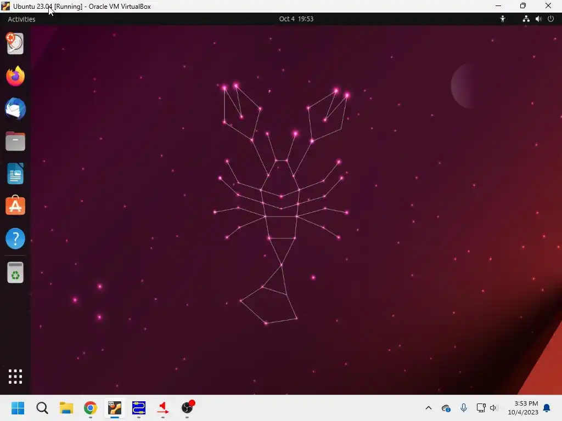
Task: Click the cloud sync tray icon
Action: click(x=446, y=408)
